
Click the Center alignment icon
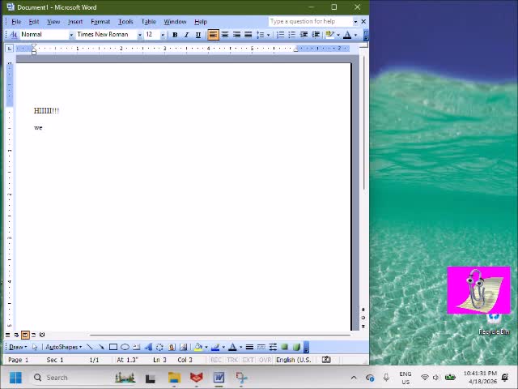point(225,35)
